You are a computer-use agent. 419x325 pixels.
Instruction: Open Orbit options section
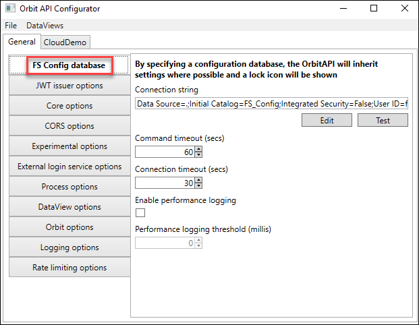point(69,227)
